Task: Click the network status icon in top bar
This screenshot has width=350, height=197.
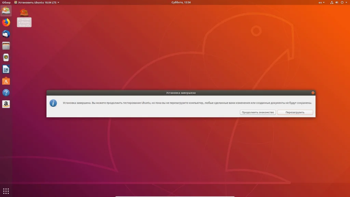Action: (332, 2)
